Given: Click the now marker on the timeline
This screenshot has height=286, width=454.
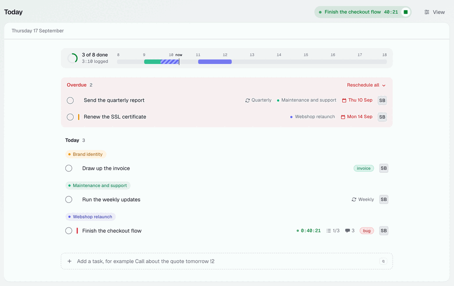Looking at the screenshot, I should click(179, 62).
